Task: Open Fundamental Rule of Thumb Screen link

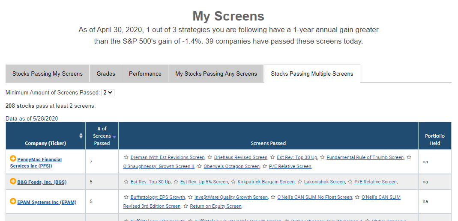Action: coord(365,157)
